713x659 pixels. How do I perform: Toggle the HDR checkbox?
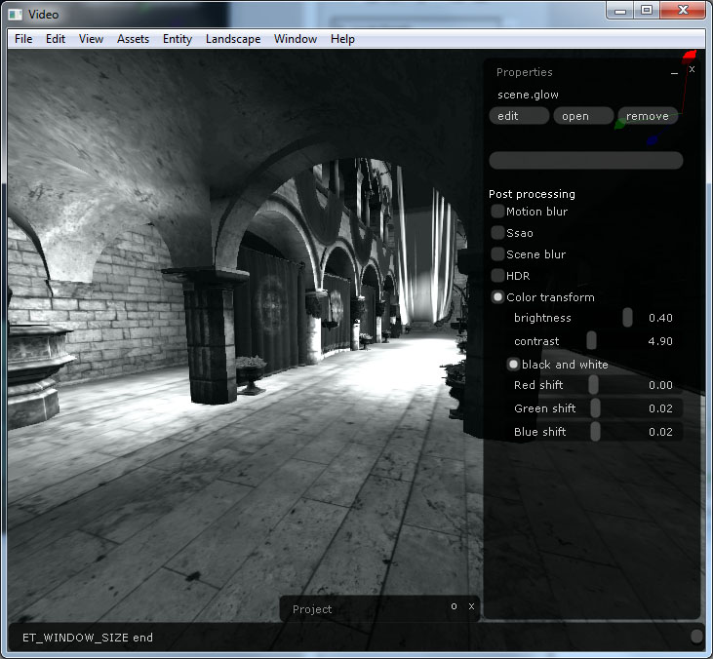pos(497,276)
